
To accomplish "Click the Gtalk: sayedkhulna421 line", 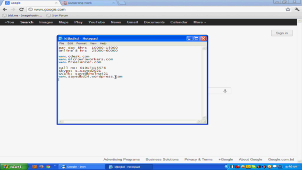I will 83,74.
